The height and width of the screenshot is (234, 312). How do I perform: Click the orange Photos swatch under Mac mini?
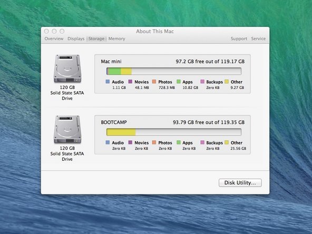[x=154, y=82]
